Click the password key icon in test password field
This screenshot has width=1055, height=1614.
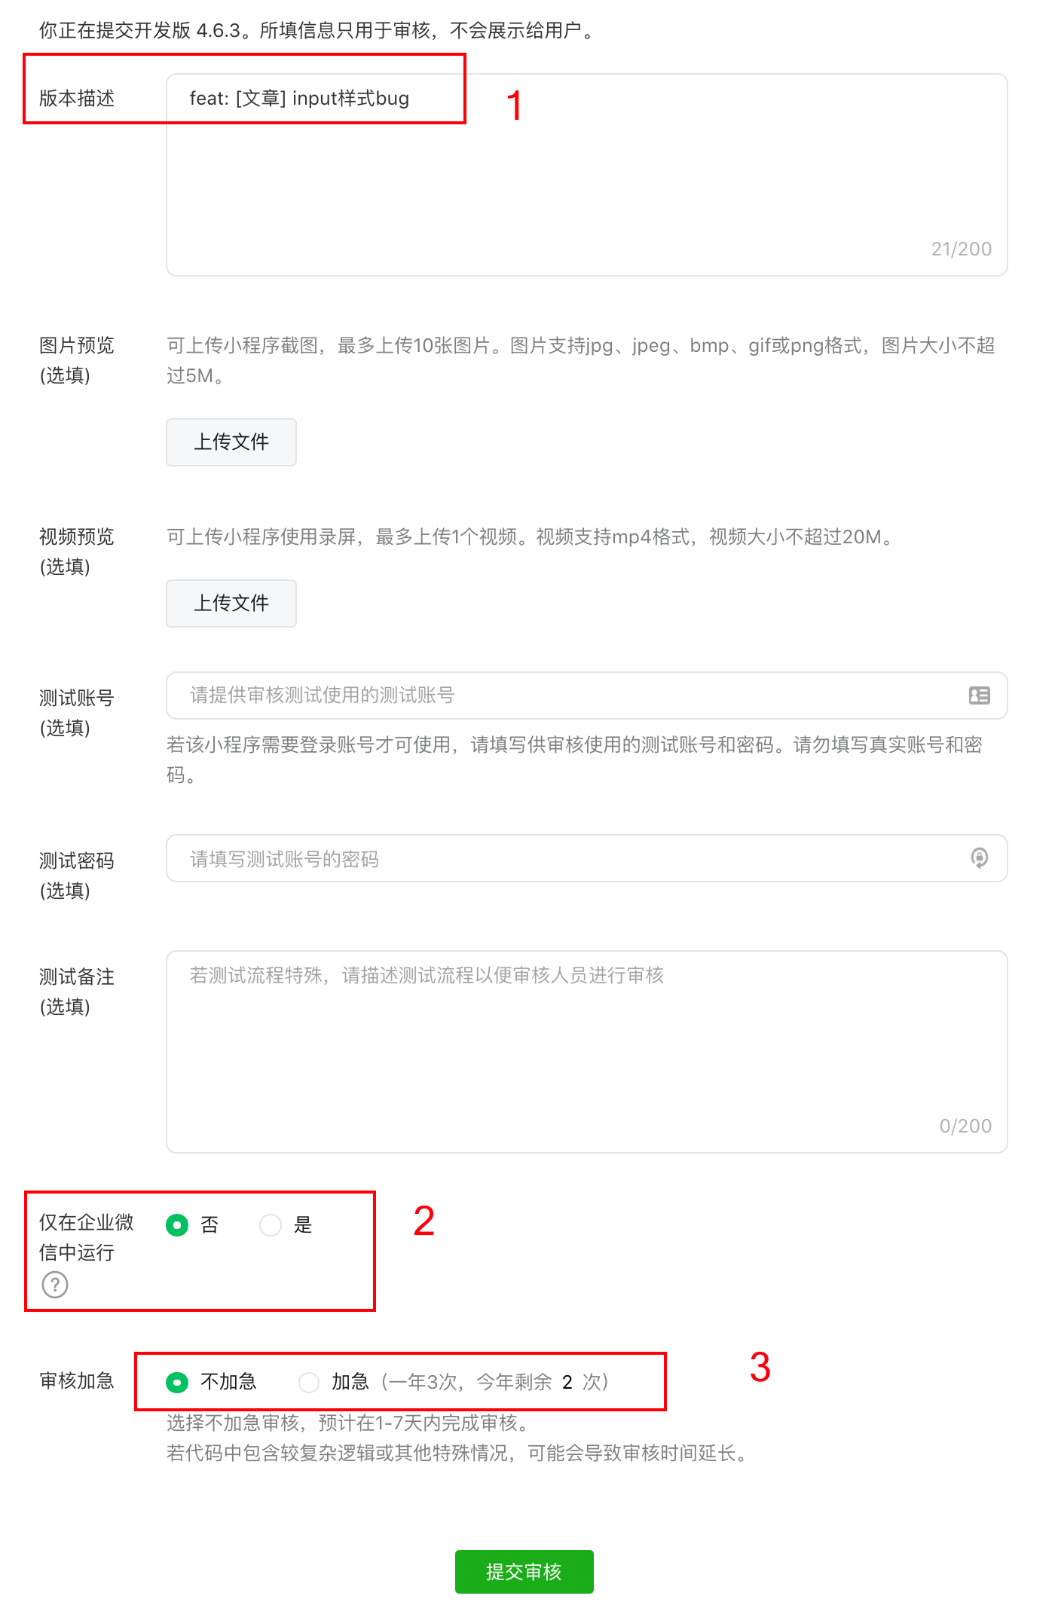point(979,858)
